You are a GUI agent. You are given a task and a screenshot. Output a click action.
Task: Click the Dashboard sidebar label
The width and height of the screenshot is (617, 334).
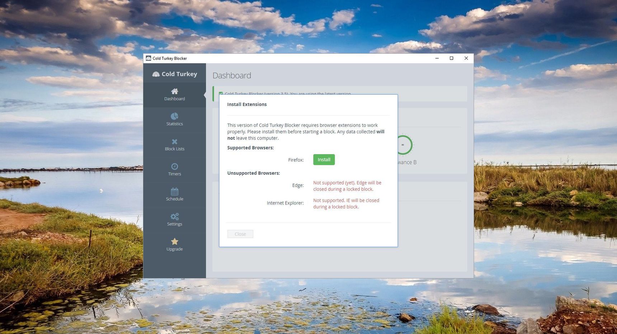pos(174,99)
